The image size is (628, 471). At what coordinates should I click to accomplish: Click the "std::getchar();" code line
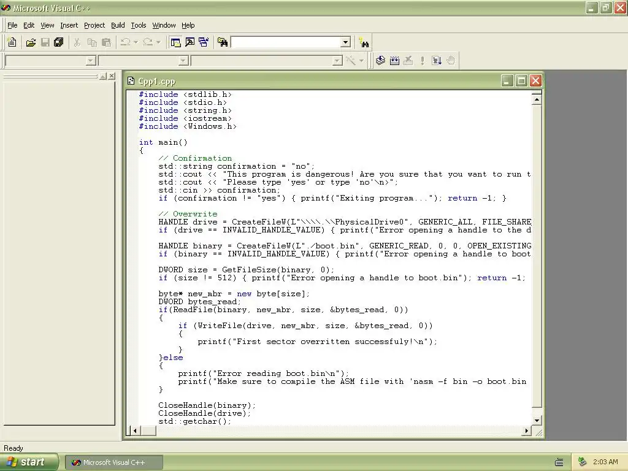pyautogui.click(x=194, y=421)
